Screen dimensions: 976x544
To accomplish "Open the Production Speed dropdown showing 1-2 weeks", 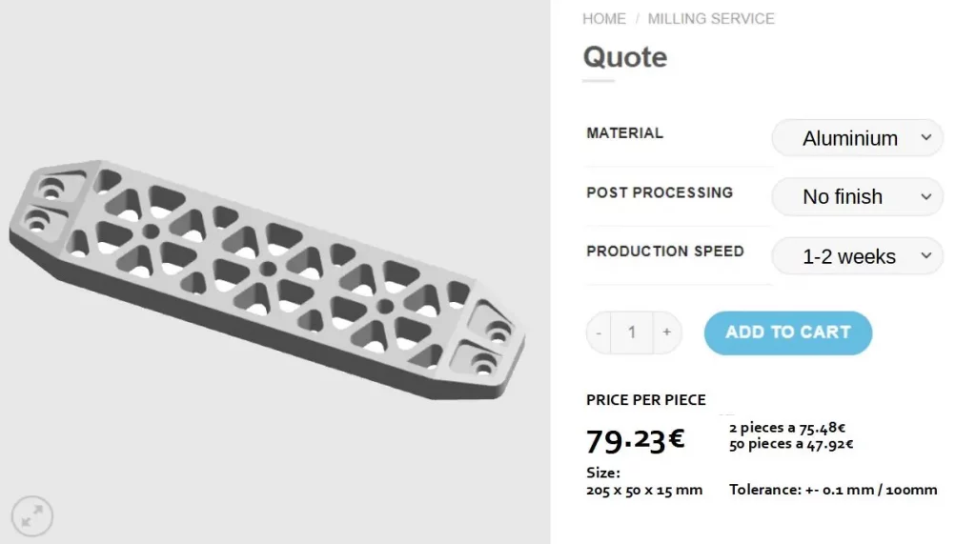I will click(857, 256).
